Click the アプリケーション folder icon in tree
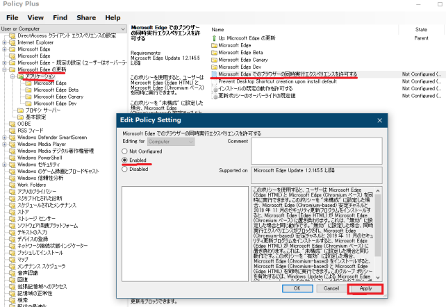The image size is (446, 307). (20, 76)
